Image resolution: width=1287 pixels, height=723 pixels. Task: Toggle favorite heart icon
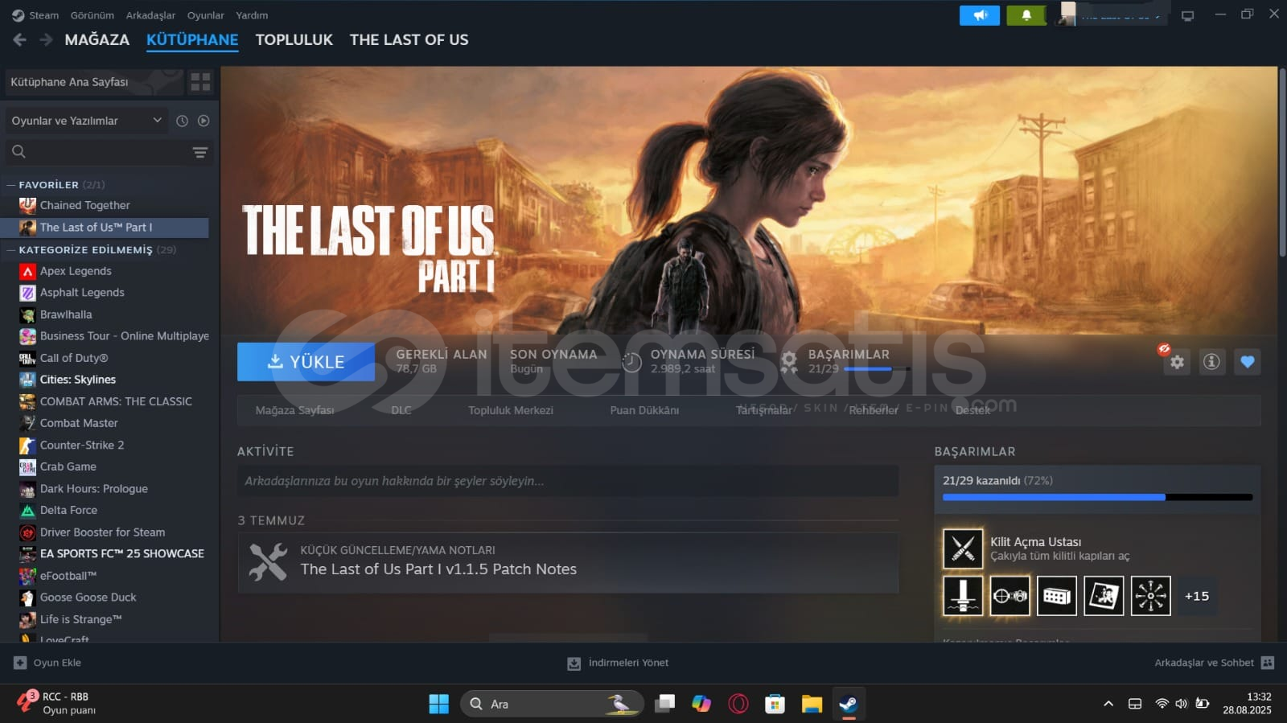pos(1247,362)
